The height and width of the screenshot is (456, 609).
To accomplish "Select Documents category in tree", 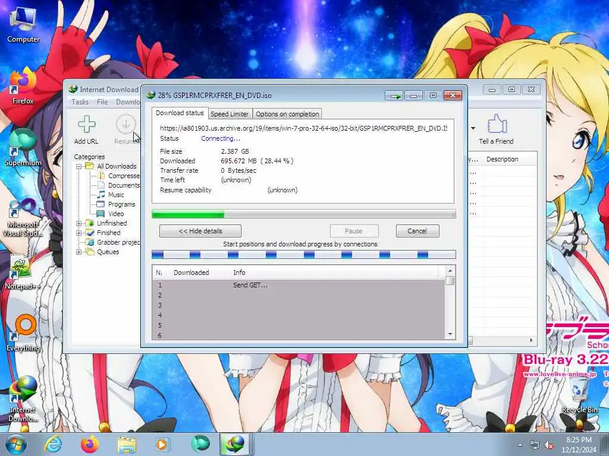I will [119, 185].
